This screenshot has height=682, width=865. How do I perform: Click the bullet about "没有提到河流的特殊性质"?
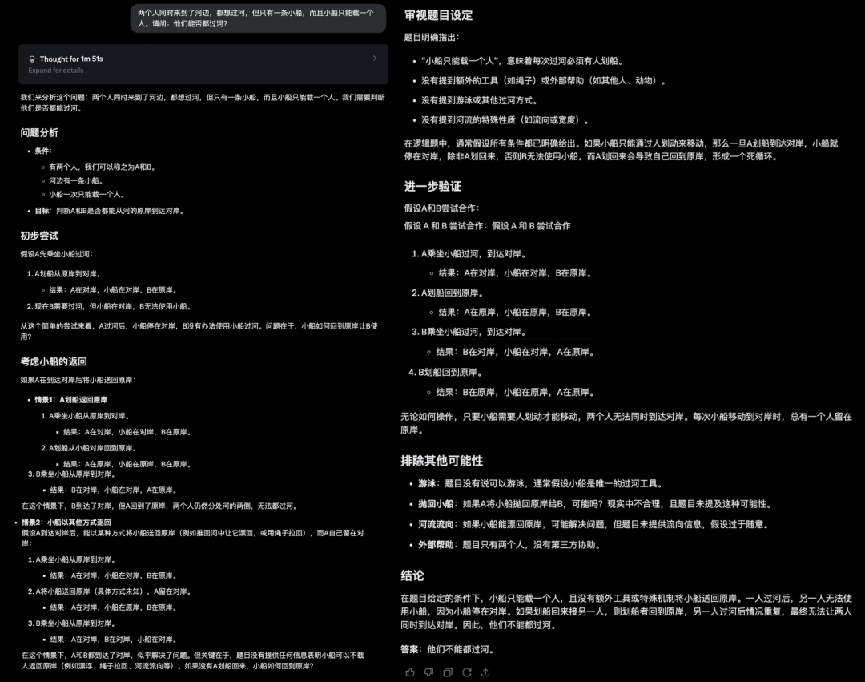point(505,120)
